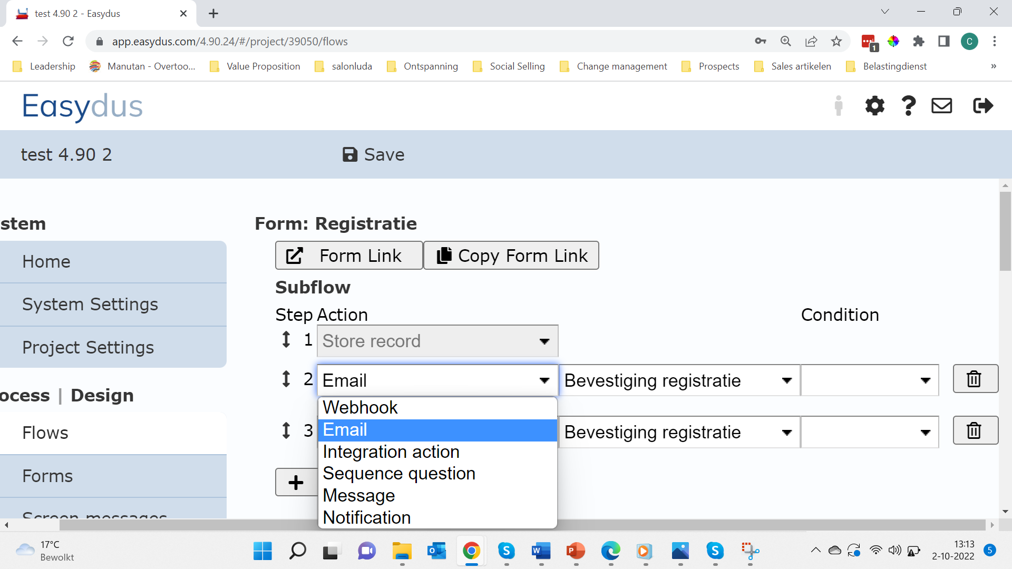Choose Webhook from the action dropdown list
Screen dimensions: 1012x569
click(x=437, y=408)
